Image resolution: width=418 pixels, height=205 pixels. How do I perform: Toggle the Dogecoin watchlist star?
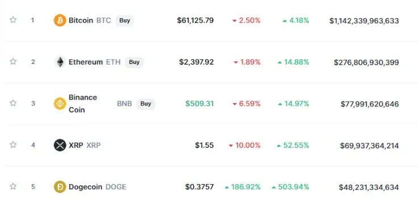pyautogui.click(x=13, y=186)
